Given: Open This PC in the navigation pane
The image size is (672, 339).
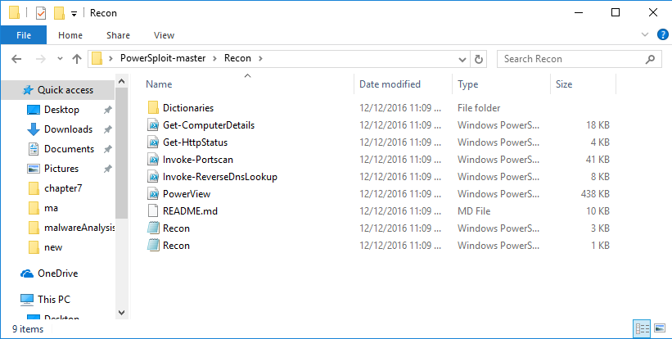Looking at the screenshot, I should click(53, 299).
